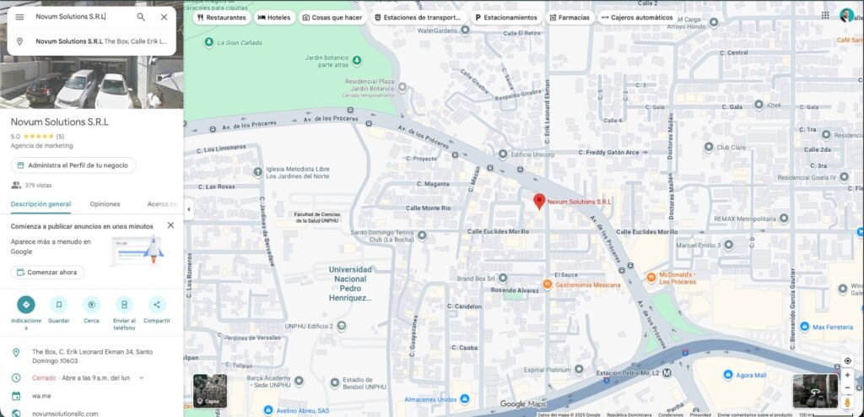Image resolution: width=864 pixels, height=417 pixels.
Task: Click the Comenzar ahora button
Action: tap(47, 273)
